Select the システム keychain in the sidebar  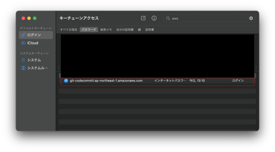pyautogui.click(x=36, y=60)
